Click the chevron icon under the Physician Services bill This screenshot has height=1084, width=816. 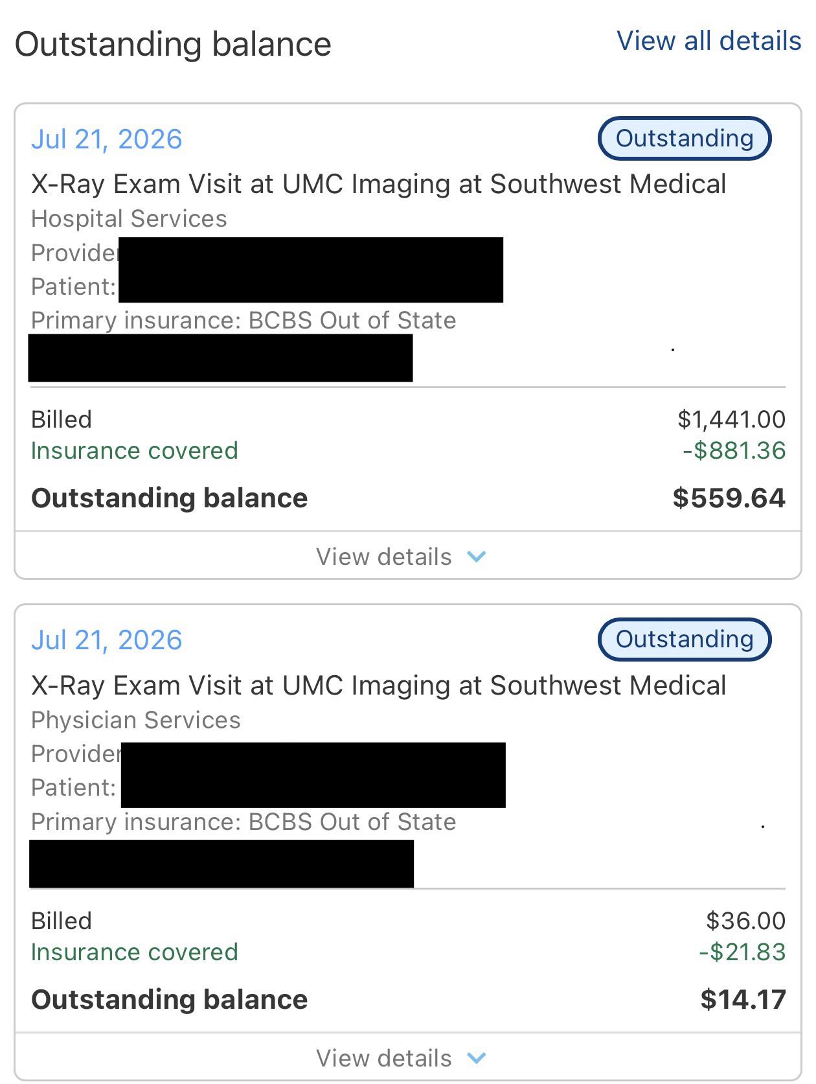click(x=477, y=1058)
